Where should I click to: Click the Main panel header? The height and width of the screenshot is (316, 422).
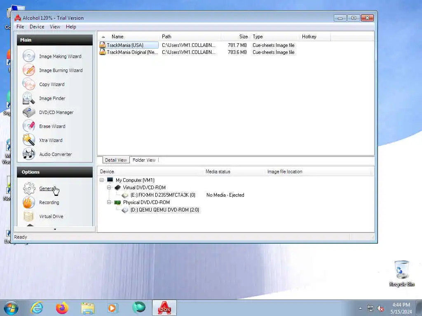coord(55,40)
